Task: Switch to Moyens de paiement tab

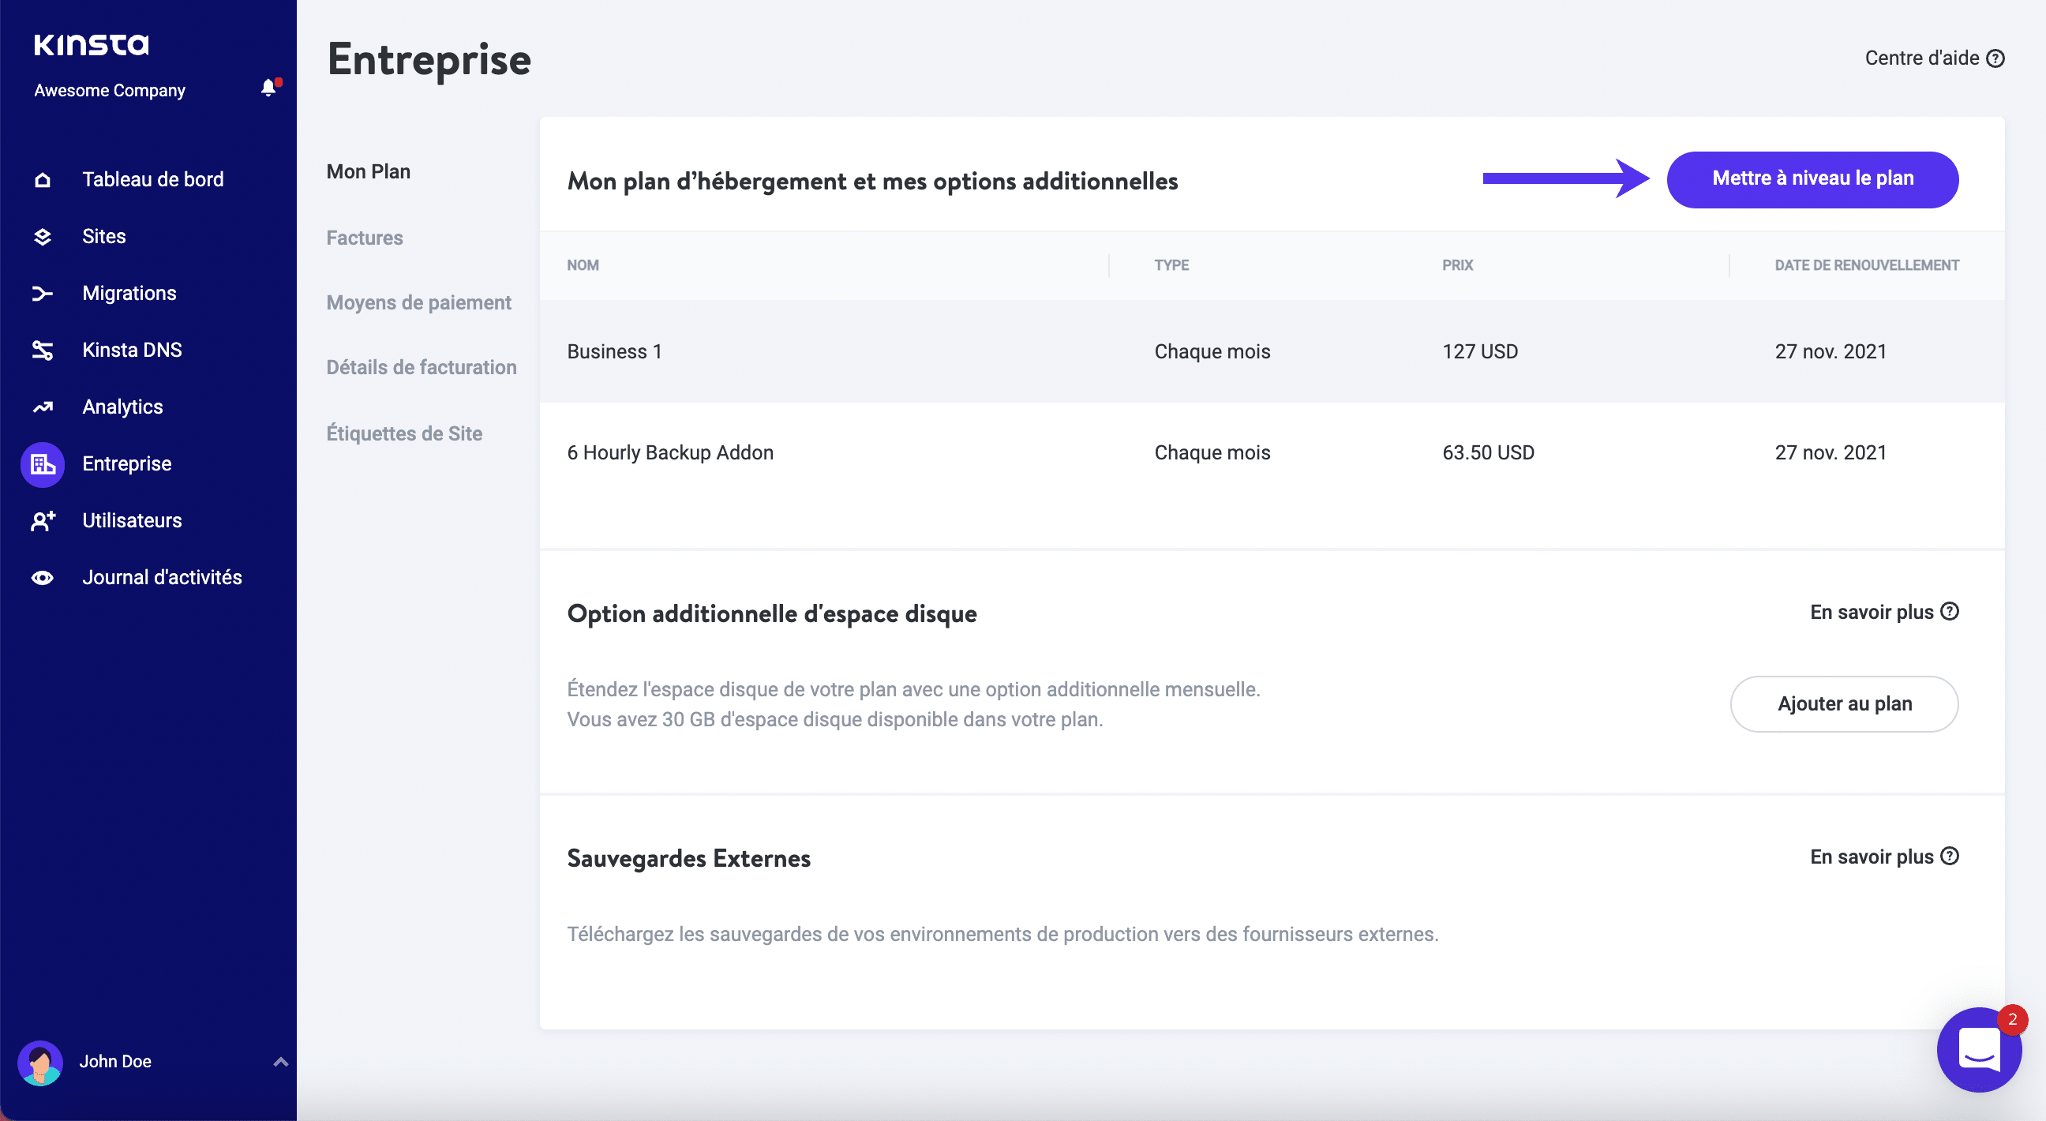Action: pos(418,303)
